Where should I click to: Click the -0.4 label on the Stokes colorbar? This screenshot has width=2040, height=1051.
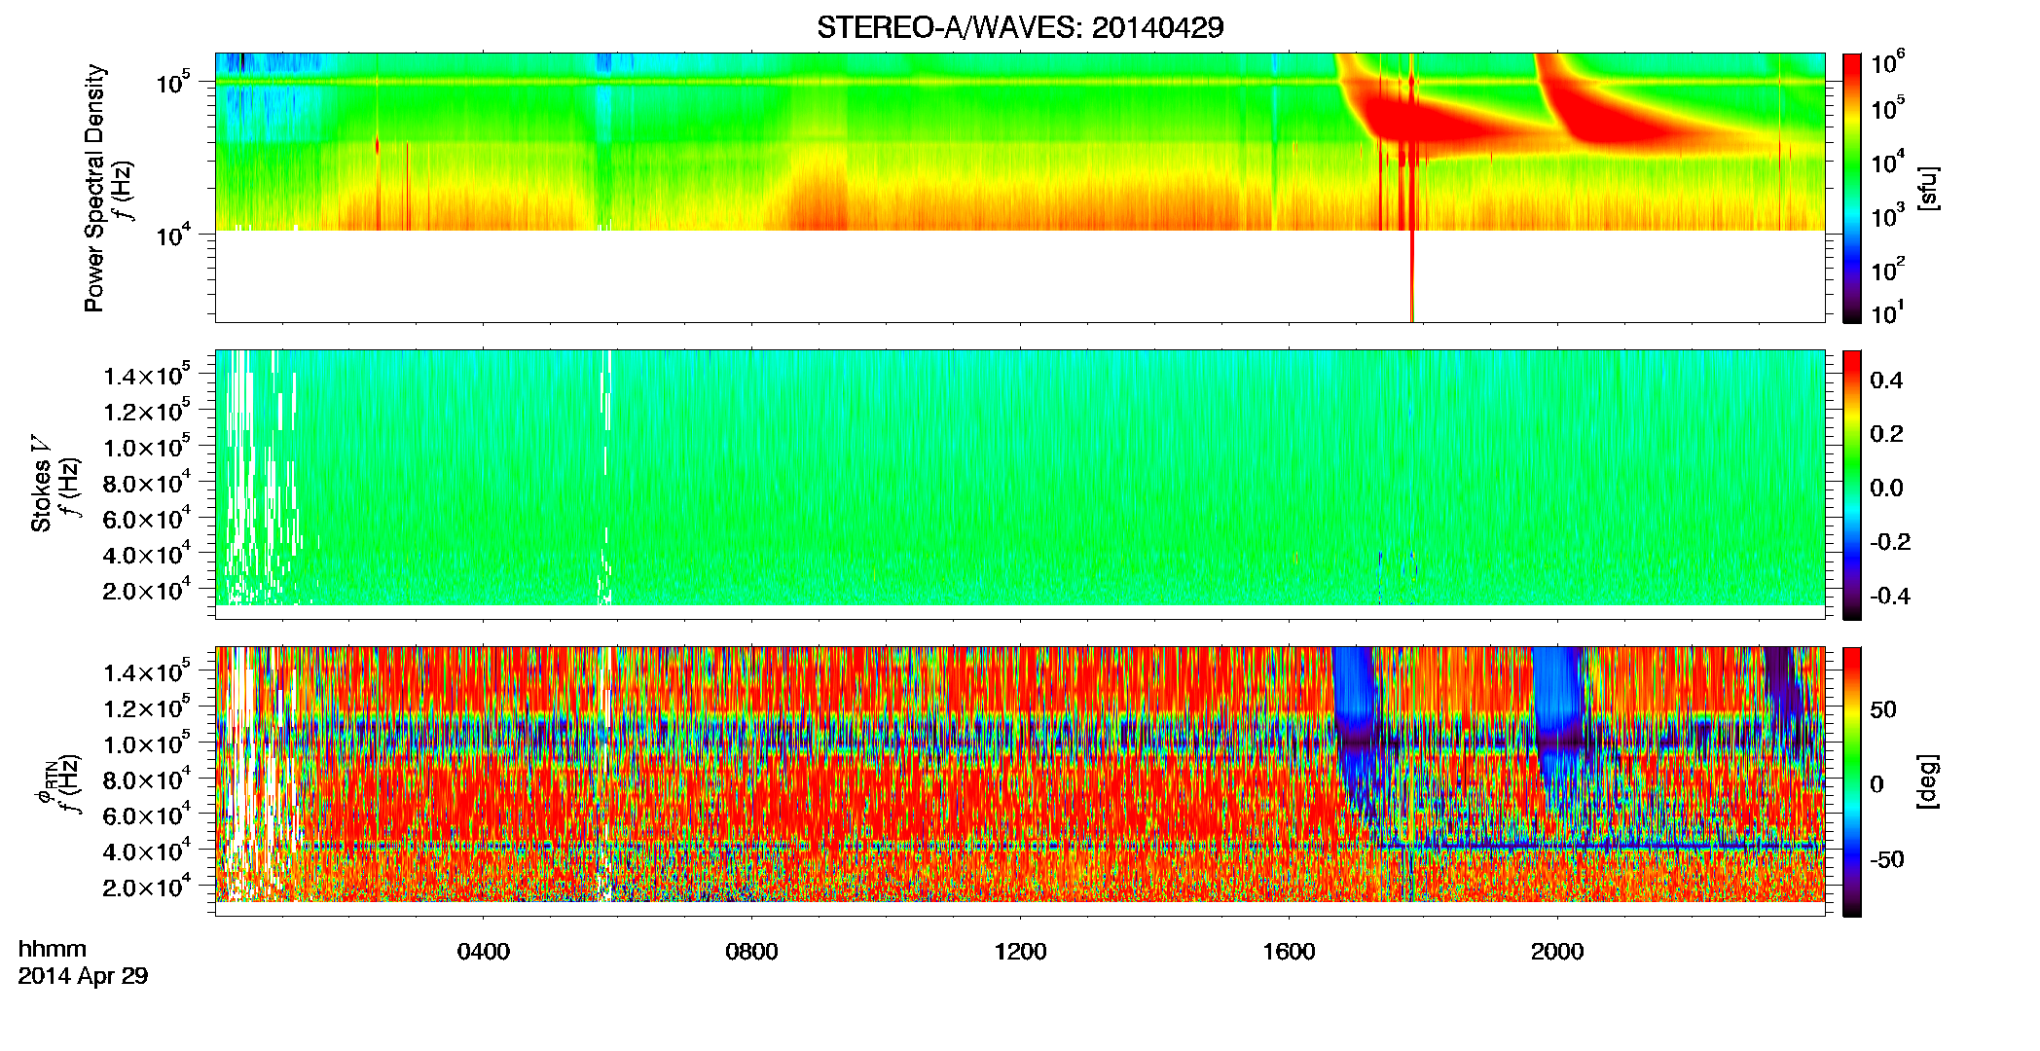tap(1890, 596)
